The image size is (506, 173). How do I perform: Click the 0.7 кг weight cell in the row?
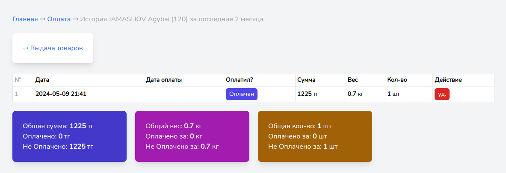[x=355, y=94]
